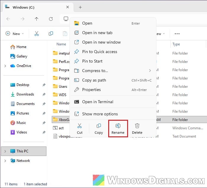Click the pin icon next to Music
This screenshot has width=207, height=188.
(44, 123)
